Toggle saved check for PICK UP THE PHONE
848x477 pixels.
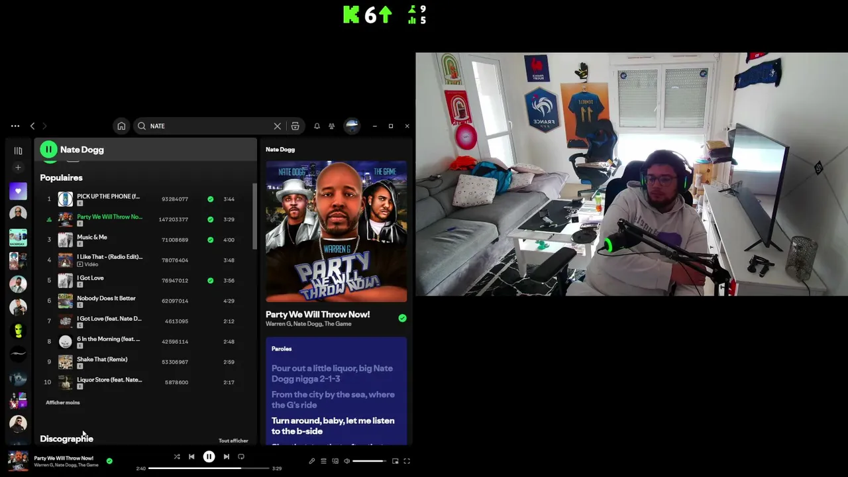click(210, 199)
